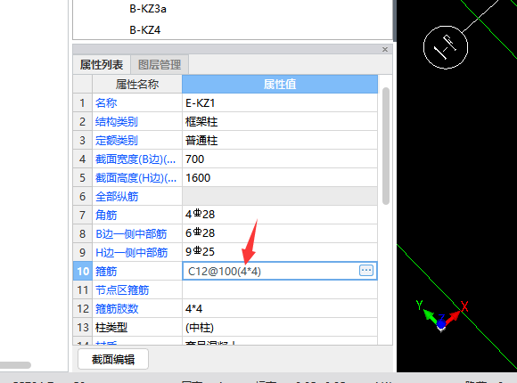Image resolution: width=517 pixels, height=383 pixels.
Task: Click the H边一侧中部筋 property label
Action: pos(132,253)
